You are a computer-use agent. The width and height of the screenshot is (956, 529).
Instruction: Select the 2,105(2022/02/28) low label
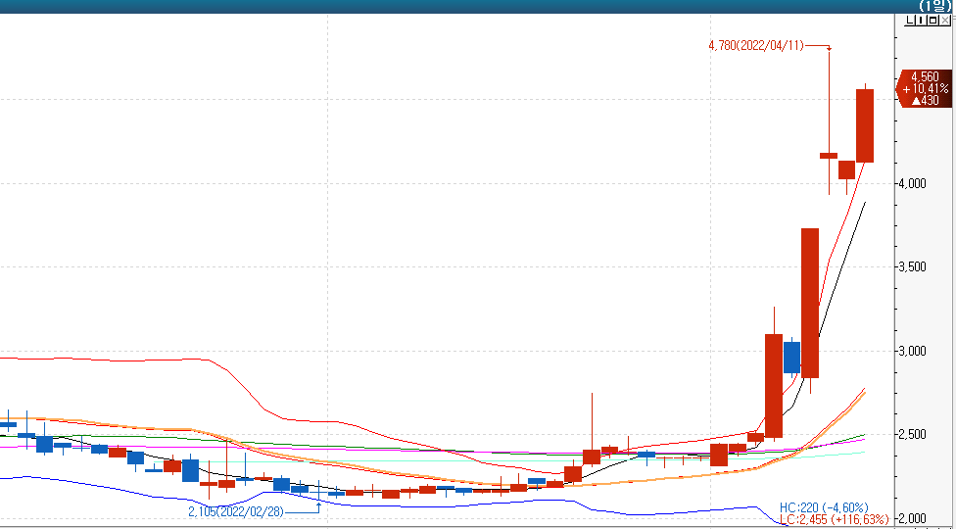[236, 511]
